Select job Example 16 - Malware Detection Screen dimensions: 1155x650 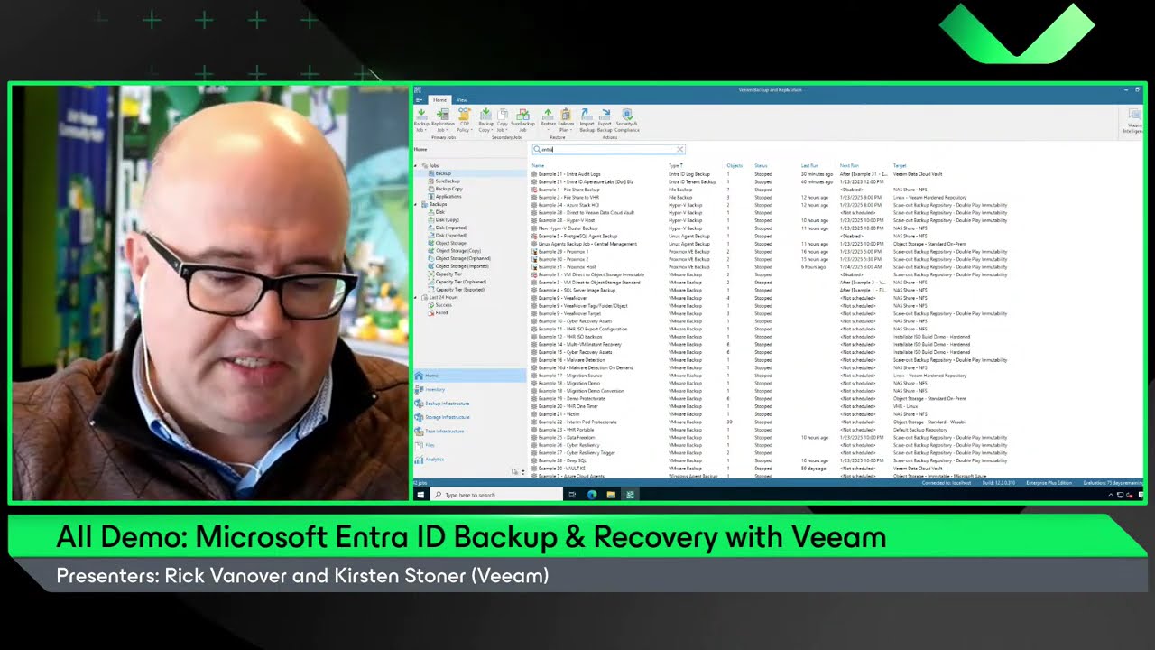tap(568, 359)
